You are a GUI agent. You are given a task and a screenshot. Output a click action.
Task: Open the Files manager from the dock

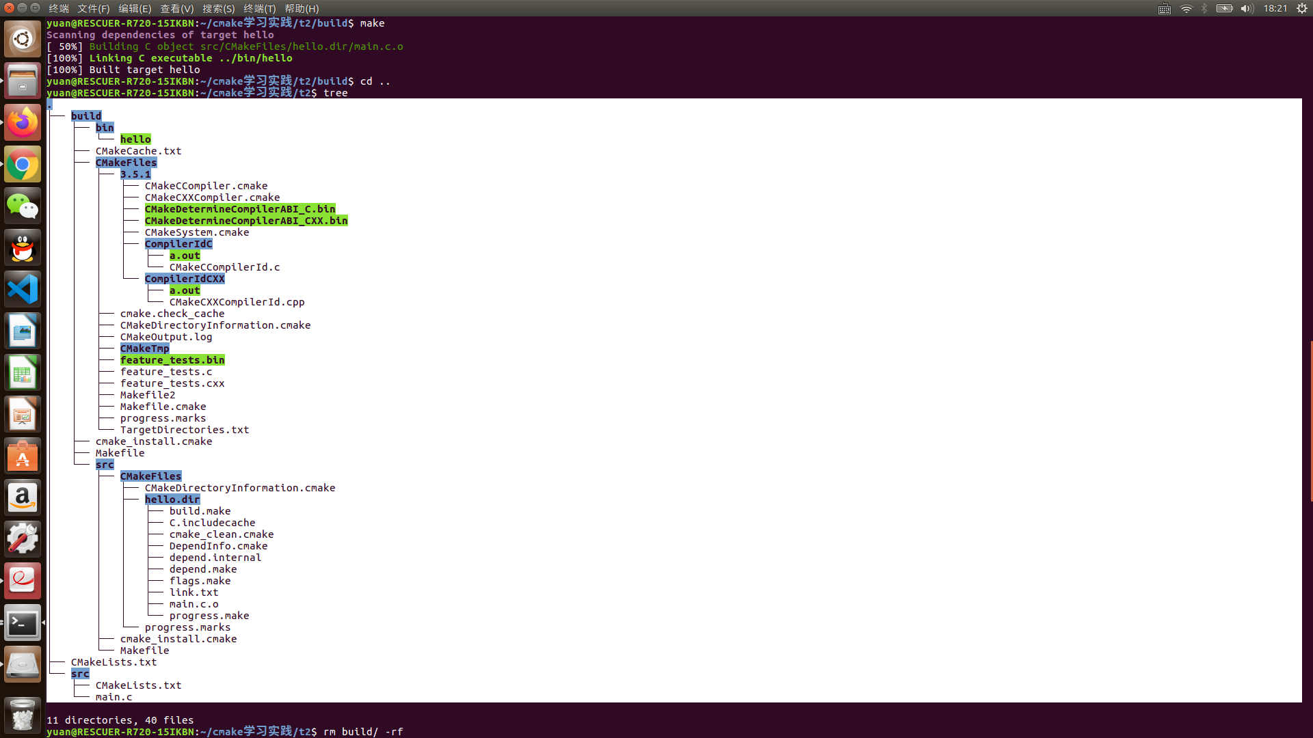[23, 81]
